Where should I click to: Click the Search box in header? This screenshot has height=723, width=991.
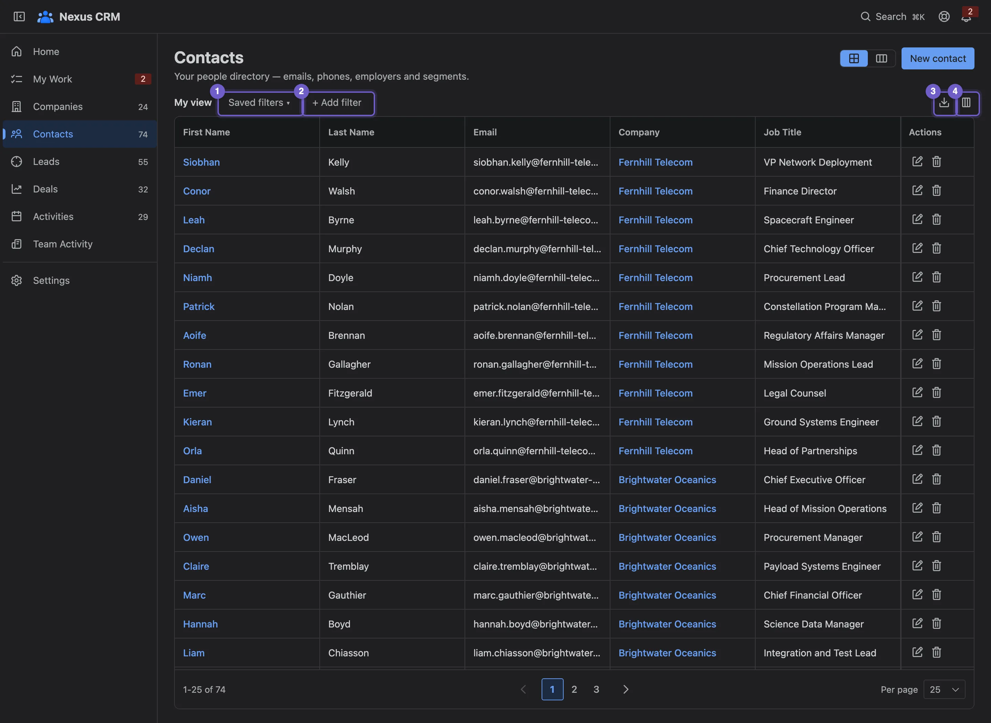(892, 16)
